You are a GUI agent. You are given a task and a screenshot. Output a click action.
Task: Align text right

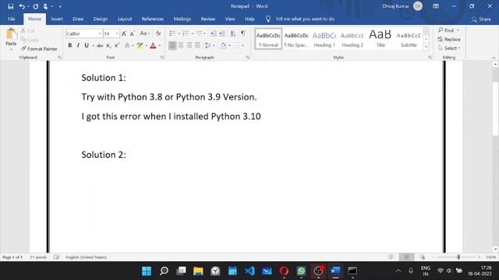tap(189, 45)
